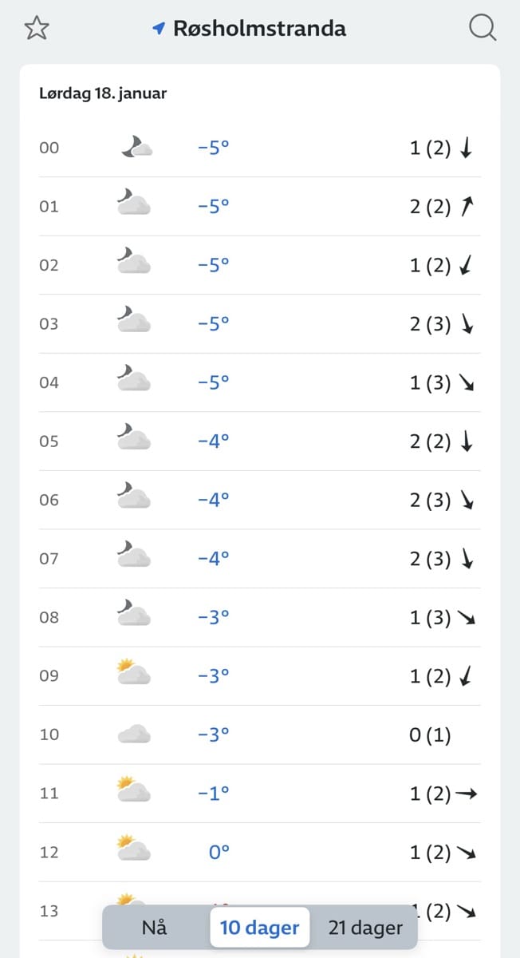
Task: Tap the Røsholmstranda location title
Action: [260, 29]
